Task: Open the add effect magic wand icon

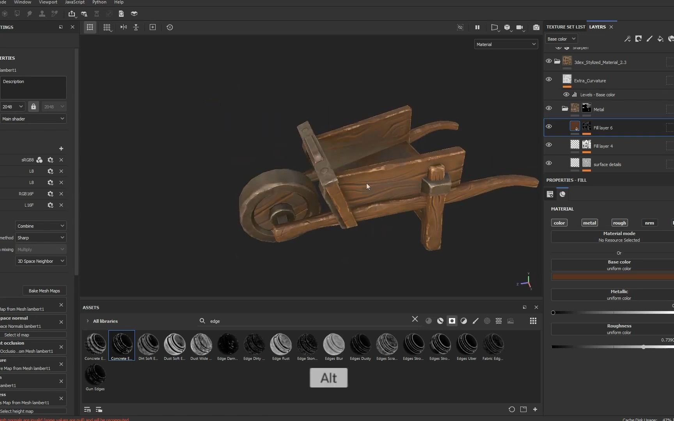Action: tap(628, 39)
